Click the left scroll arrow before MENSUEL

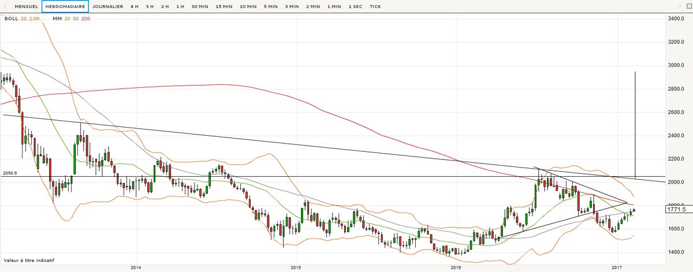point(5,7)
